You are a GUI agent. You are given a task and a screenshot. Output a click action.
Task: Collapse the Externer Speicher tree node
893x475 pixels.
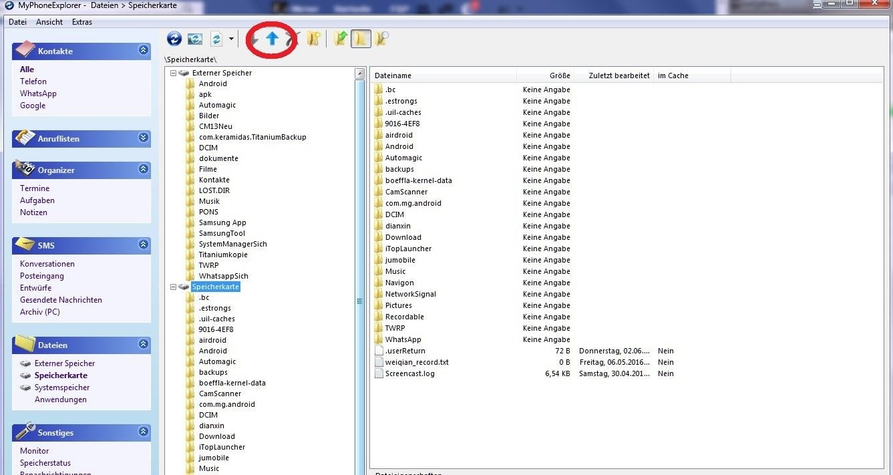click(x=174, y=73)
